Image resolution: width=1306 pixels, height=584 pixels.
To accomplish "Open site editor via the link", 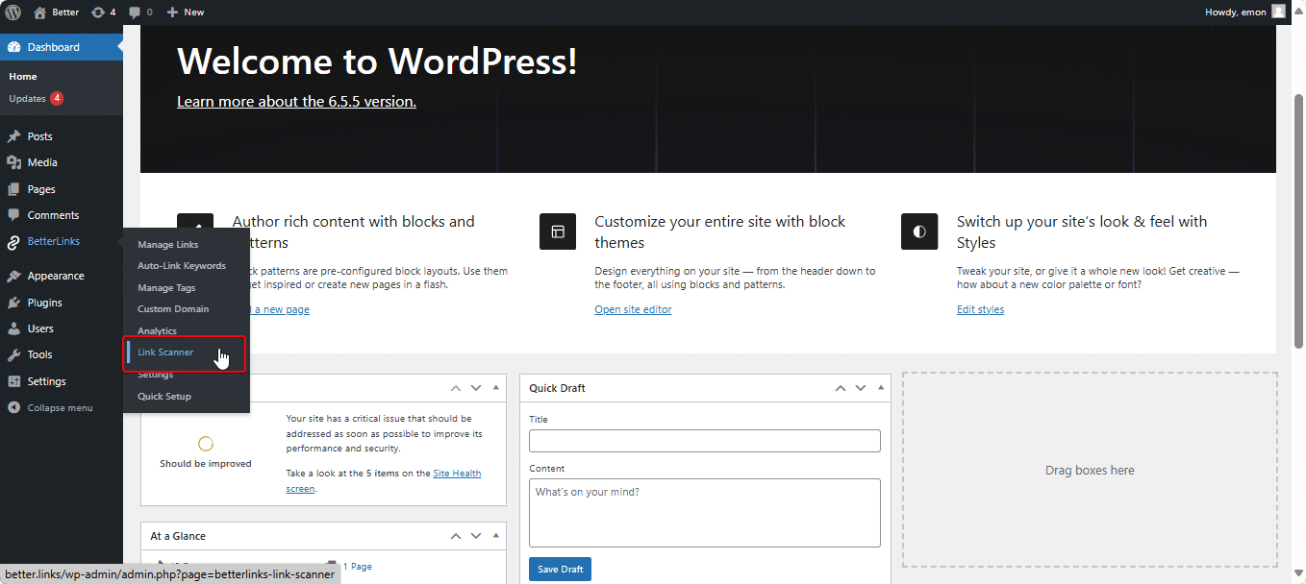I will 633,308.
